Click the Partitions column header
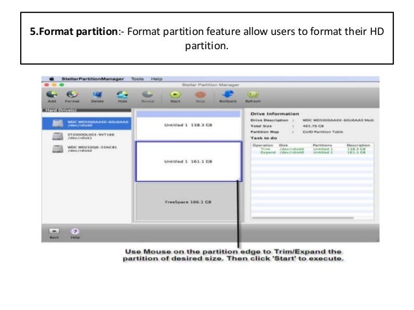 pyautogui.click(x=322, y=145)
